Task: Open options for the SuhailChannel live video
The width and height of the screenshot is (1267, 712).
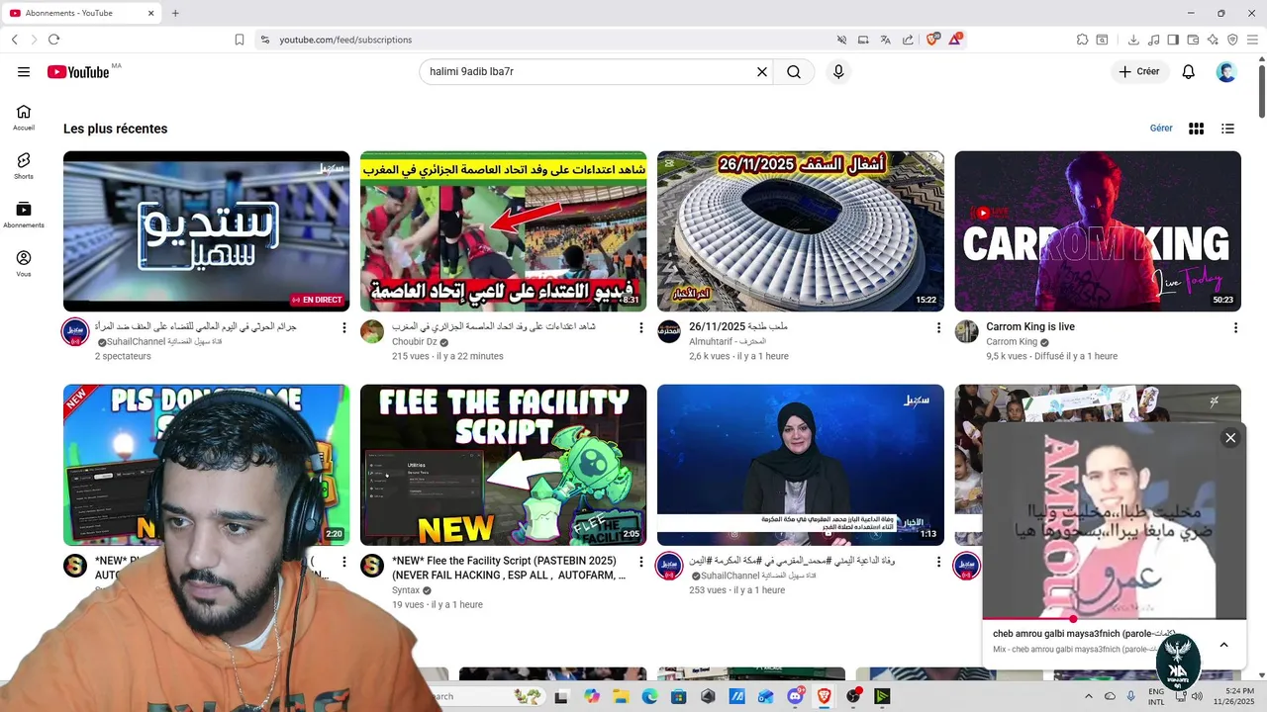Action: [x=344, y=327]
